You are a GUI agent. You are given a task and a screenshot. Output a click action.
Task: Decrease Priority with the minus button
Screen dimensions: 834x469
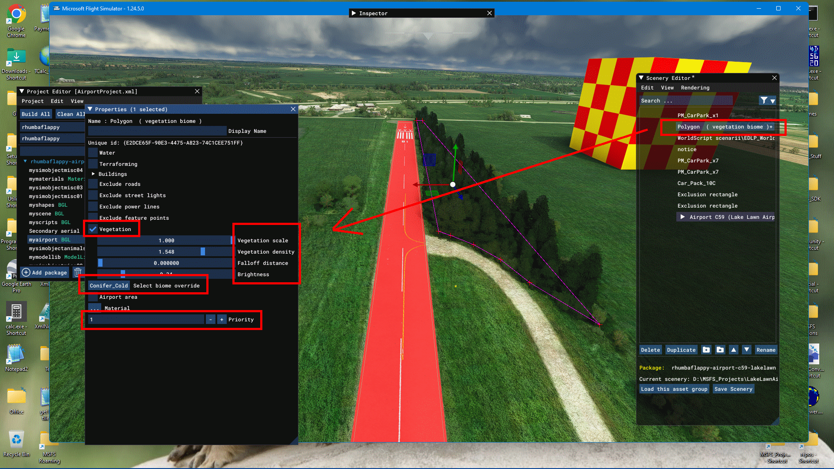210,320
